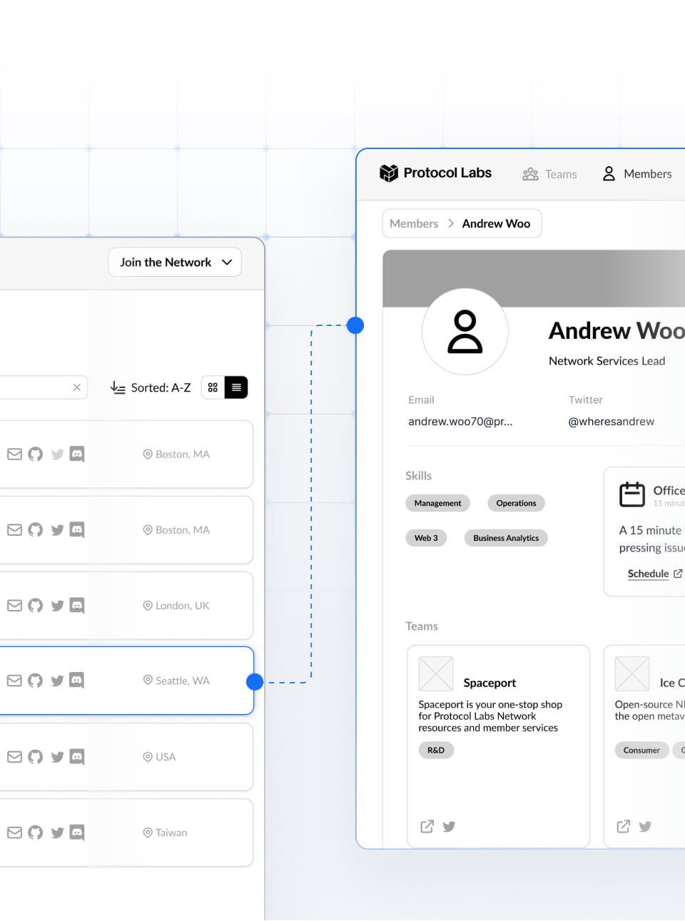685x921 pixels.
Task: Open the Teams navigation tab
Action: (549, 174)
